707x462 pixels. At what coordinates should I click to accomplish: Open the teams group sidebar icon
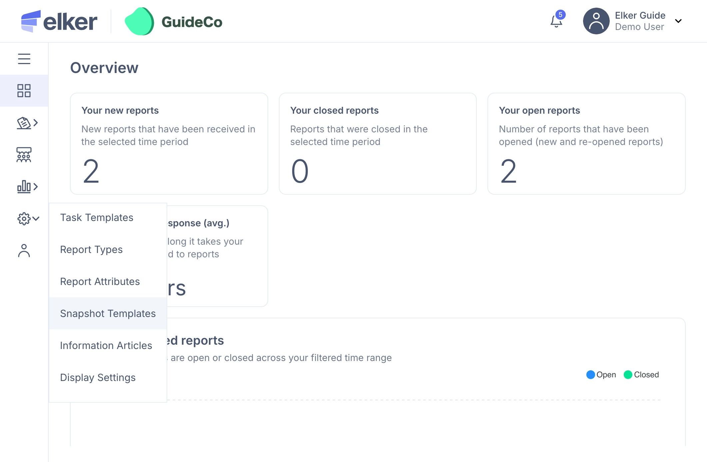click(x=24, y=155)
